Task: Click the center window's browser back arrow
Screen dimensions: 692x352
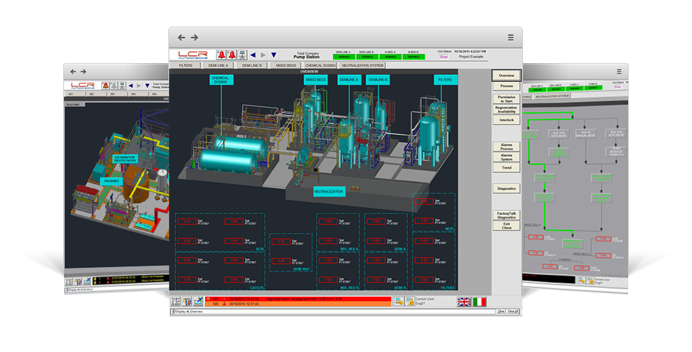Action: click(181, 38)
